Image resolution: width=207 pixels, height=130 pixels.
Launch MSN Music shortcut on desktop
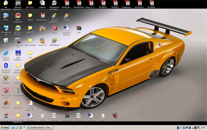click(6, 116)
